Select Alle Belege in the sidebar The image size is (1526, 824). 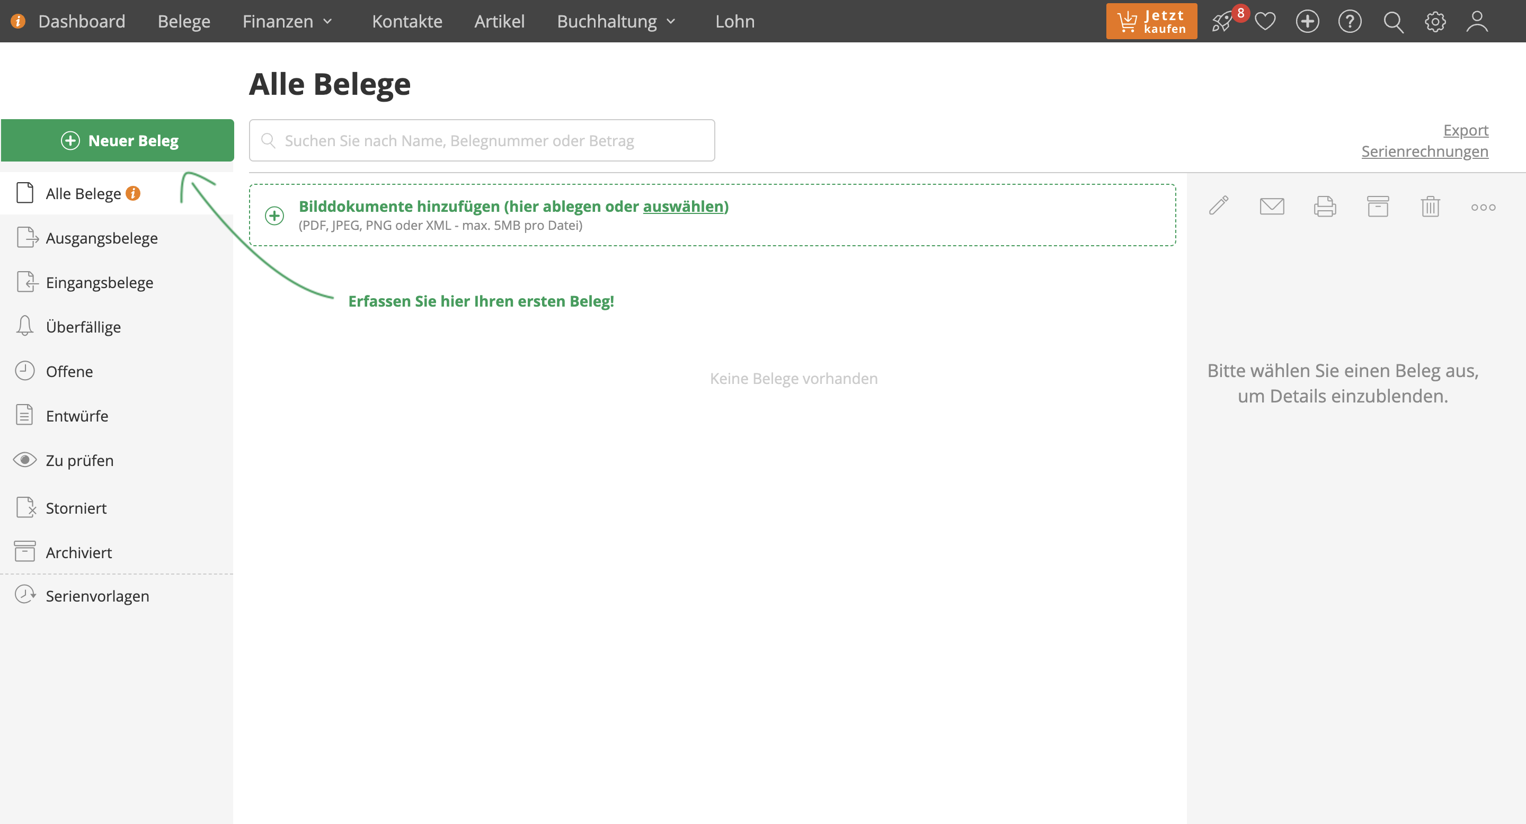117,193
